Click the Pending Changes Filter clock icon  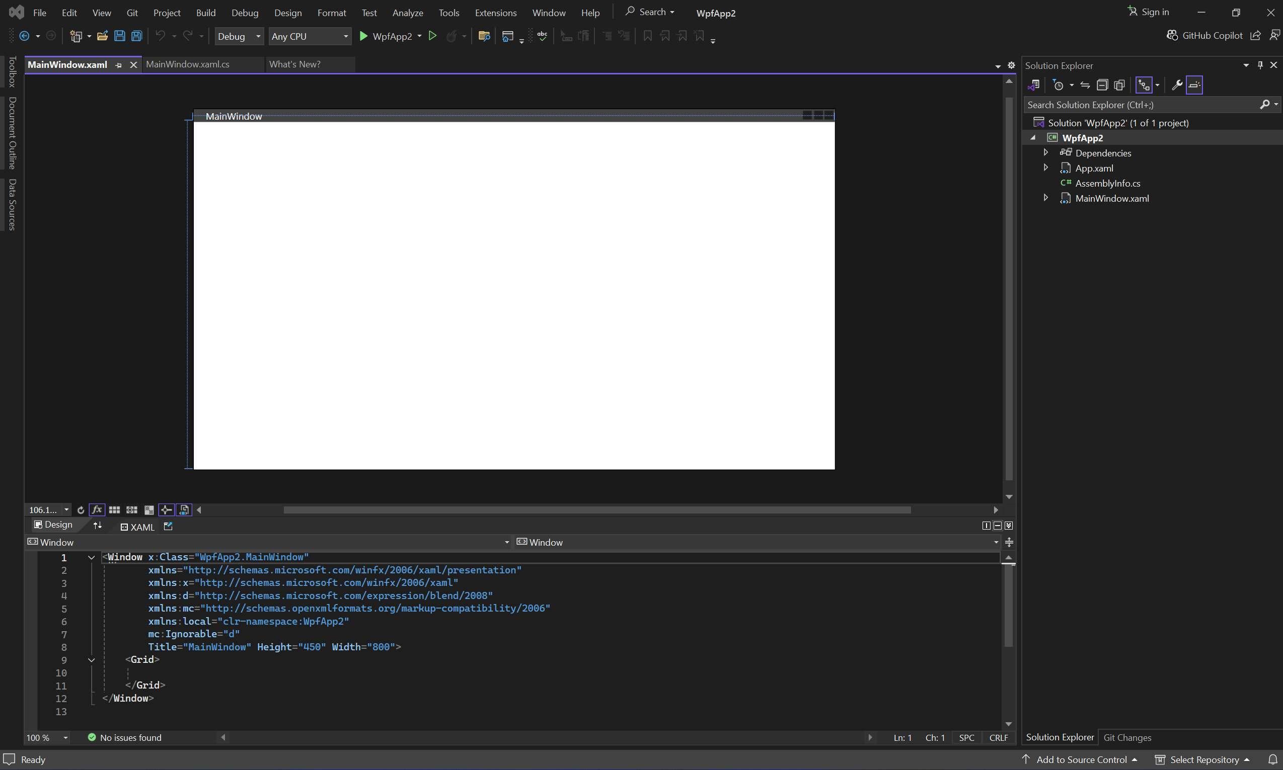click(1058, 84)
